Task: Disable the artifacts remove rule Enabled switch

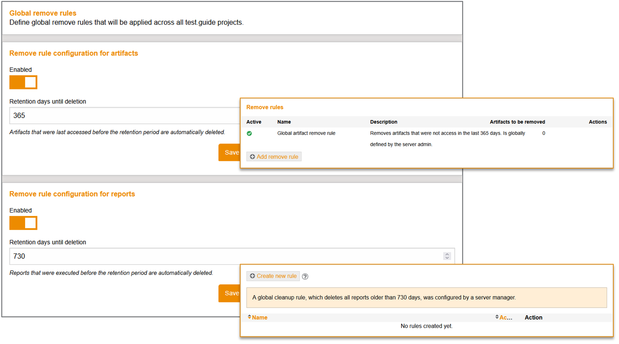Action: coord(23,82)
